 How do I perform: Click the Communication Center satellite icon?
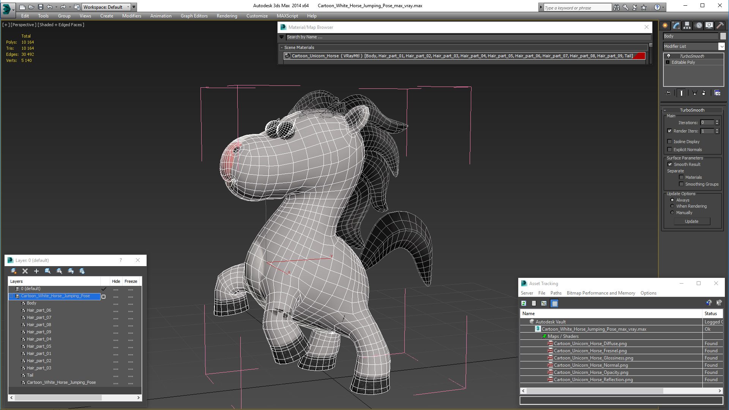[635, 7]
